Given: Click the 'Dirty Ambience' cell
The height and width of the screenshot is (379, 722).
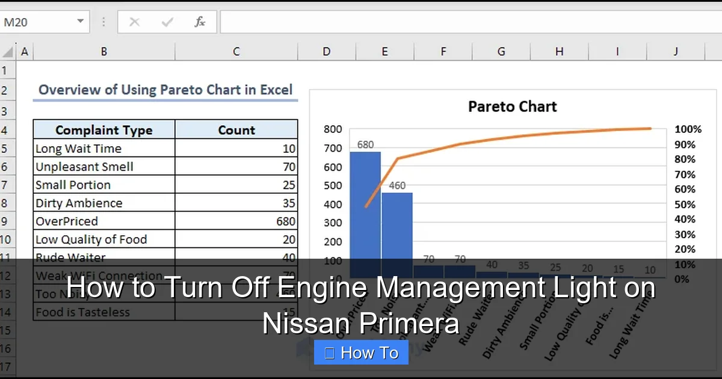Looking at the screenshot, I should tap(104, 203).
